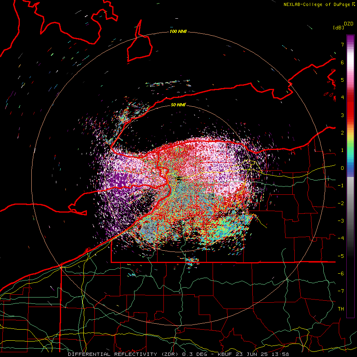Select the 3 dB scale tick label
This screenshot has height=357, width=357.
point(342,115)
